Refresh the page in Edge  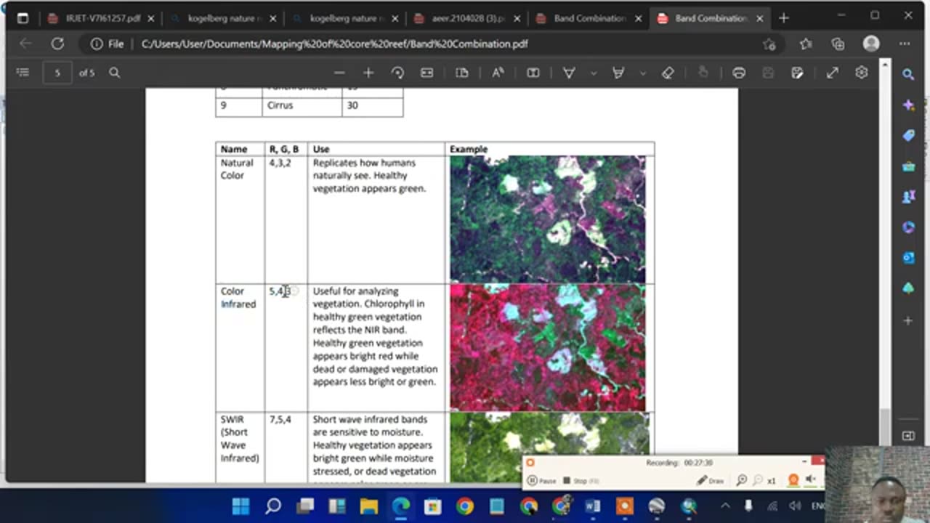(57, 44)
